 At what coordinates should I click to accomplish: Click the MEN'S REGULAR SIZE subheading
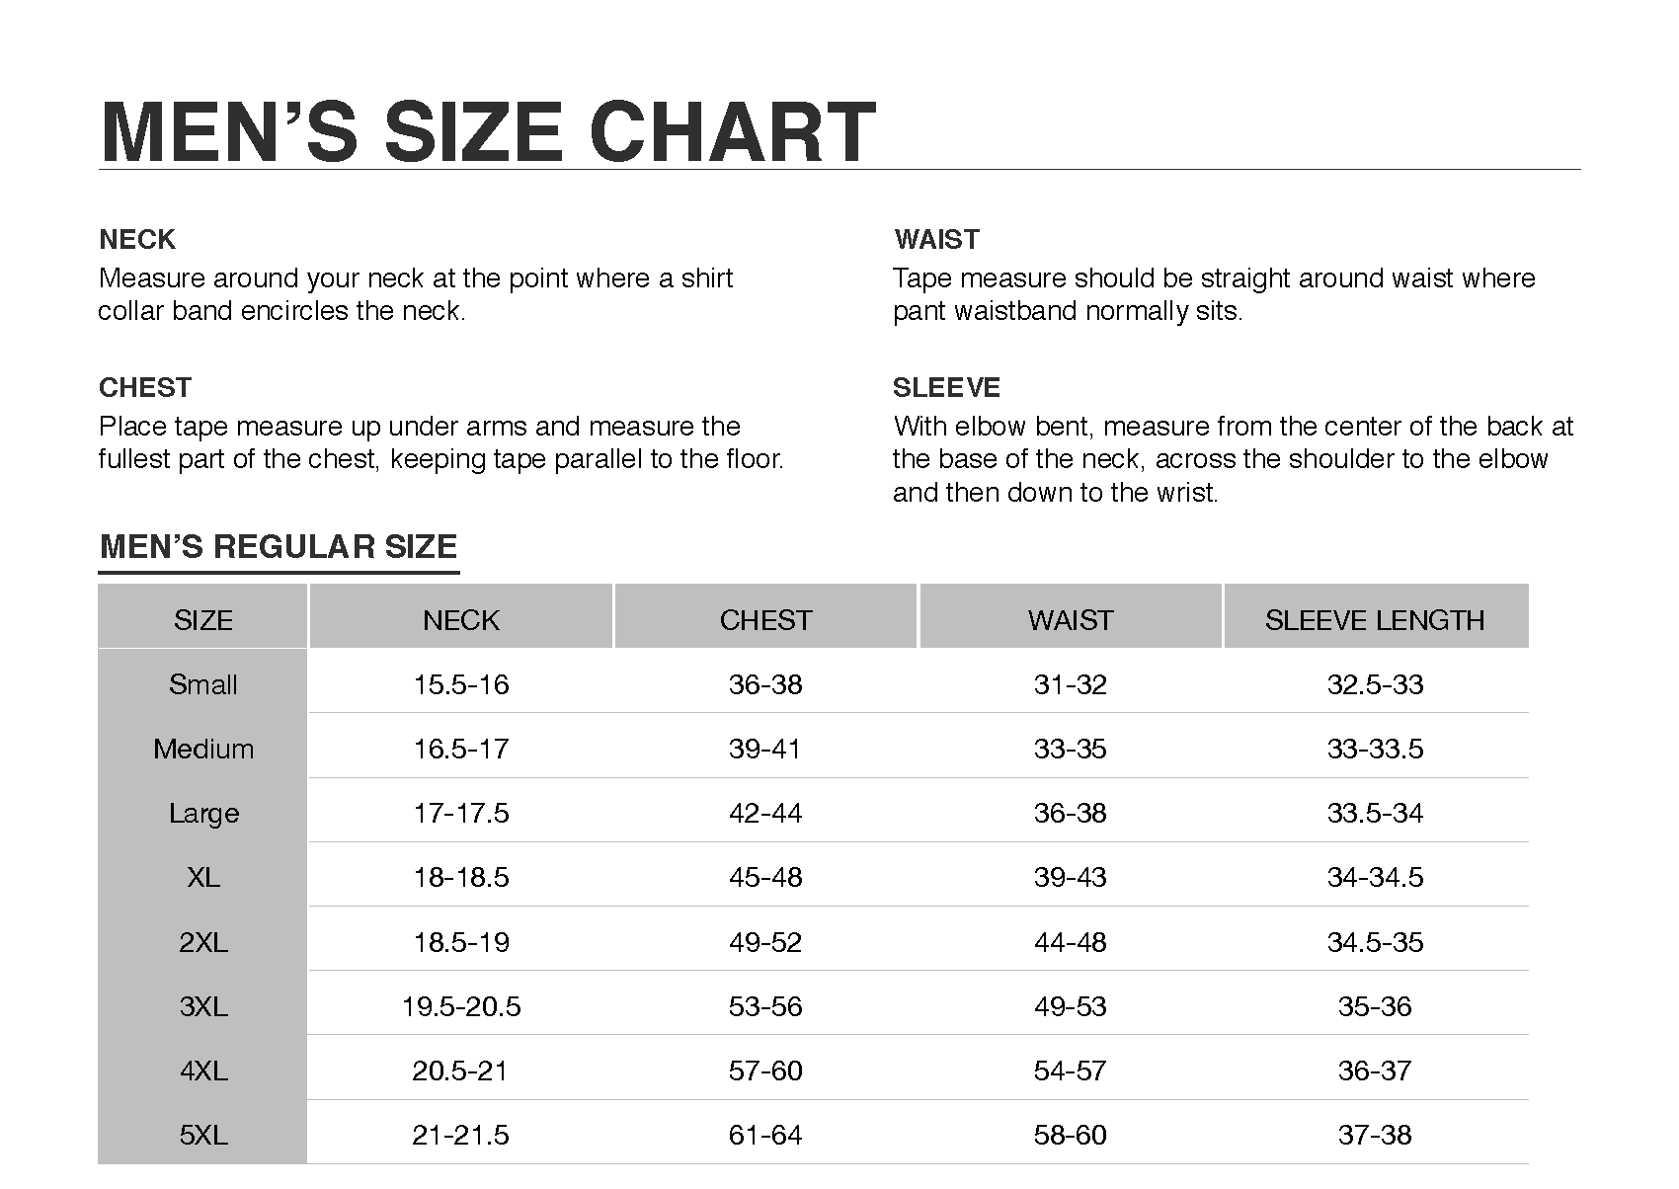279,547
